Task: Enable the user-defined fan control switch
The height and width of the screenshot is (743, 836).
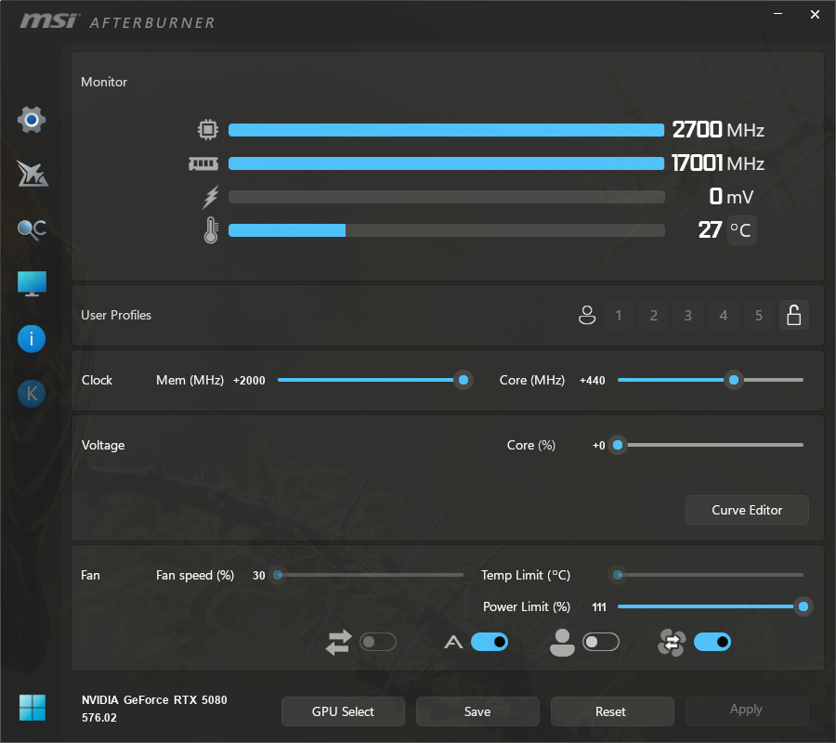Action: [601, 642]
